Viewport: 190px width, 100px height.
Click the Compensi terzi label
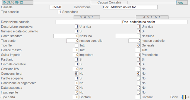pyautogui.click(x=12, y=74)
